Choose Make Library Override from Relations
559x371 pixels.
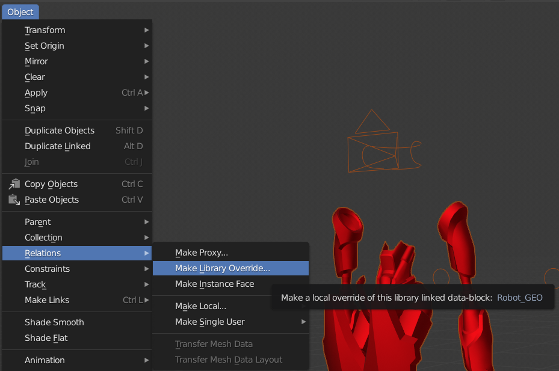click(230, 268)
